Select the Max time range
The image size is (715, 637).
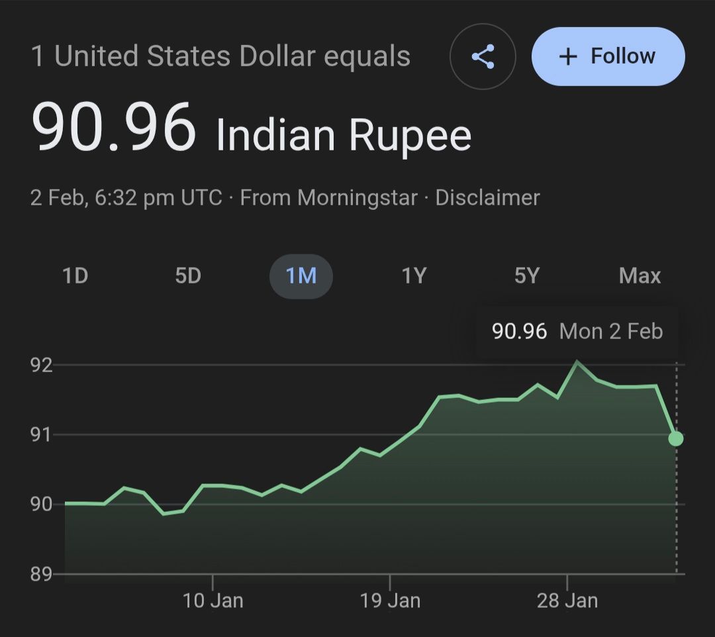[640, 275]
